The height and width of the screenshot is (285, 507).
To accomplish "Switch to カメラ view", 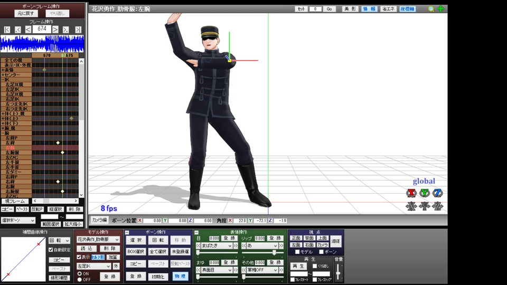I will pos(322,245).
